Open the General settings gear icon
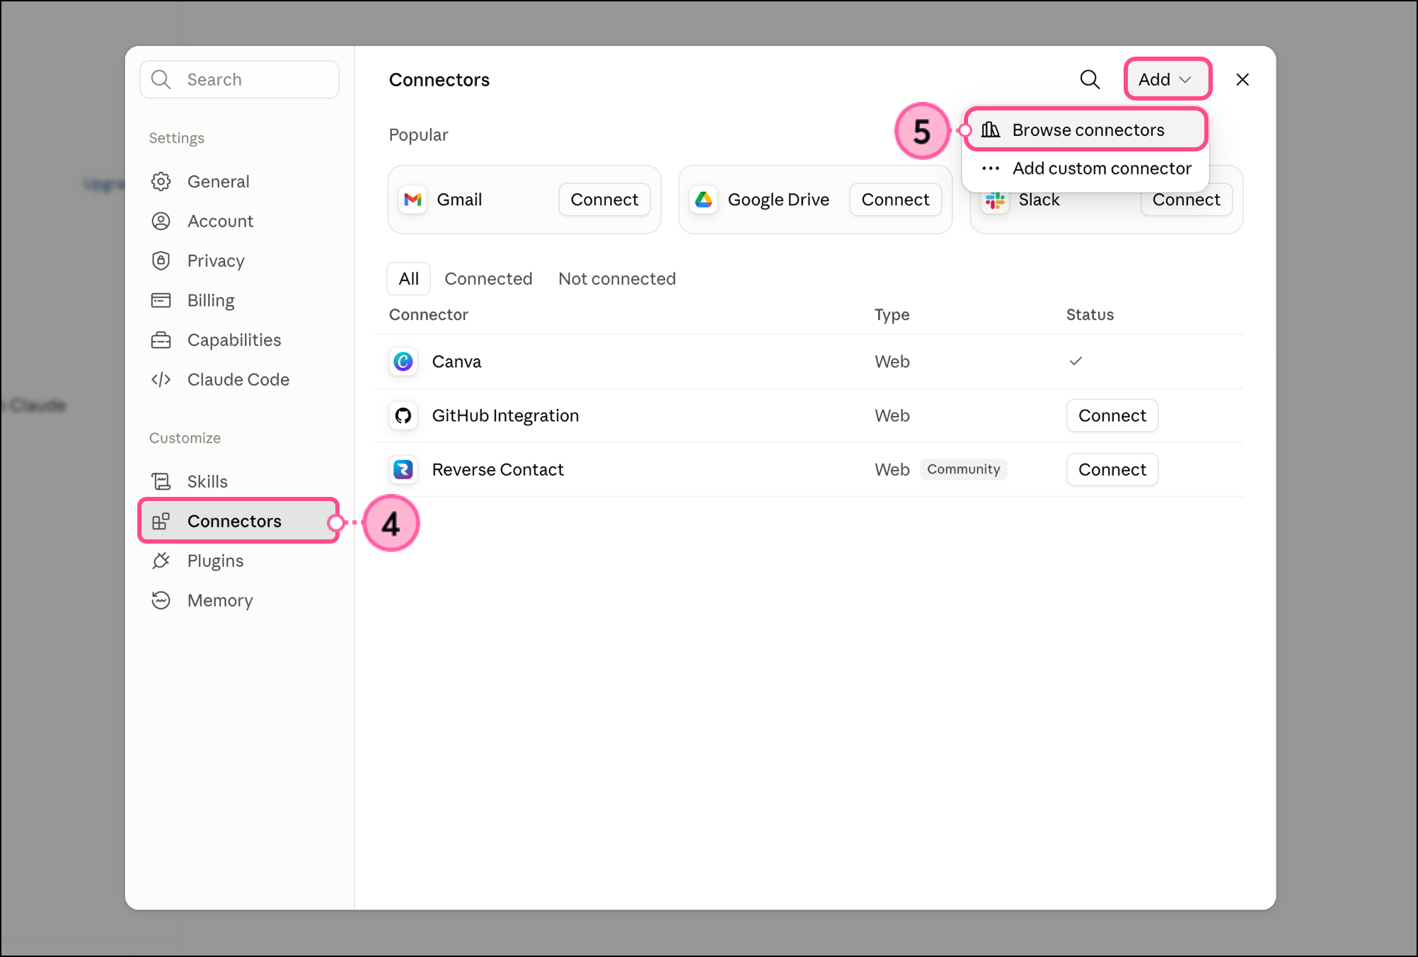The image size is (1418, 957). 161,181
